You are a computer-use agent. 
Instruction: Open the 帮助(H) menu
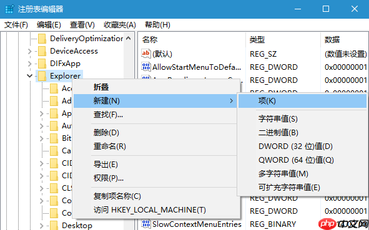click(x=157, y=25)
